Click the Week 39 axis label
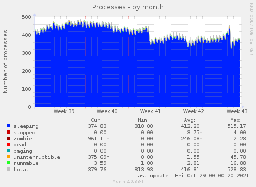Viewport: 256px width, 187px height. tap(64, 111)
